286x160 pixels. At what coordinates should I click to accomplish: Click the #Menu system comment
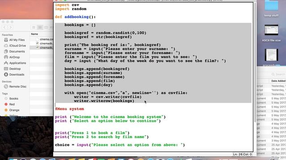pos(70,109)
